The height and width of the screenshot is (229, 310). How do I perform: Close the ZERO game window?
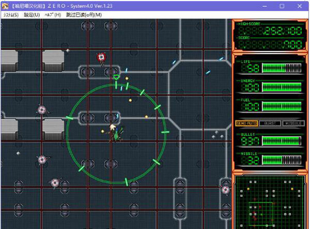(x=300, y=6)
